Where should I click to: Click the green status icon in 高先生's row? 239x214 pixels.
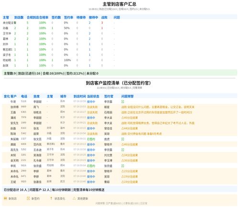(x=123, y=150)
